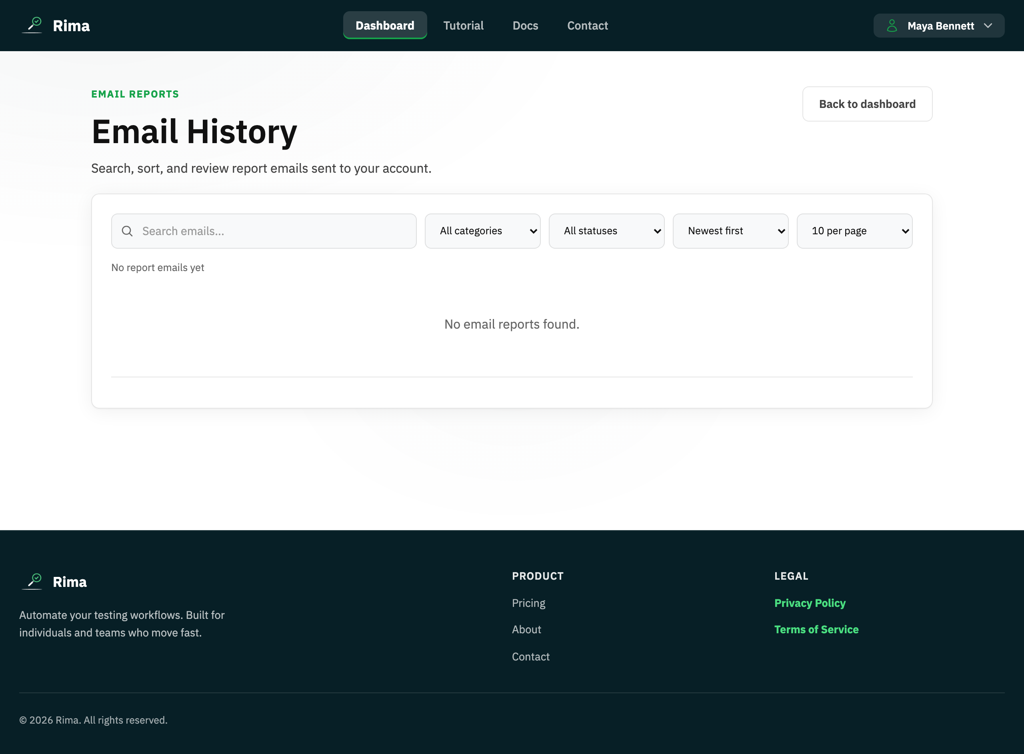Click the PRODUCT footer heading
Screen dimensions: 1024x754
tap(537, 576)
